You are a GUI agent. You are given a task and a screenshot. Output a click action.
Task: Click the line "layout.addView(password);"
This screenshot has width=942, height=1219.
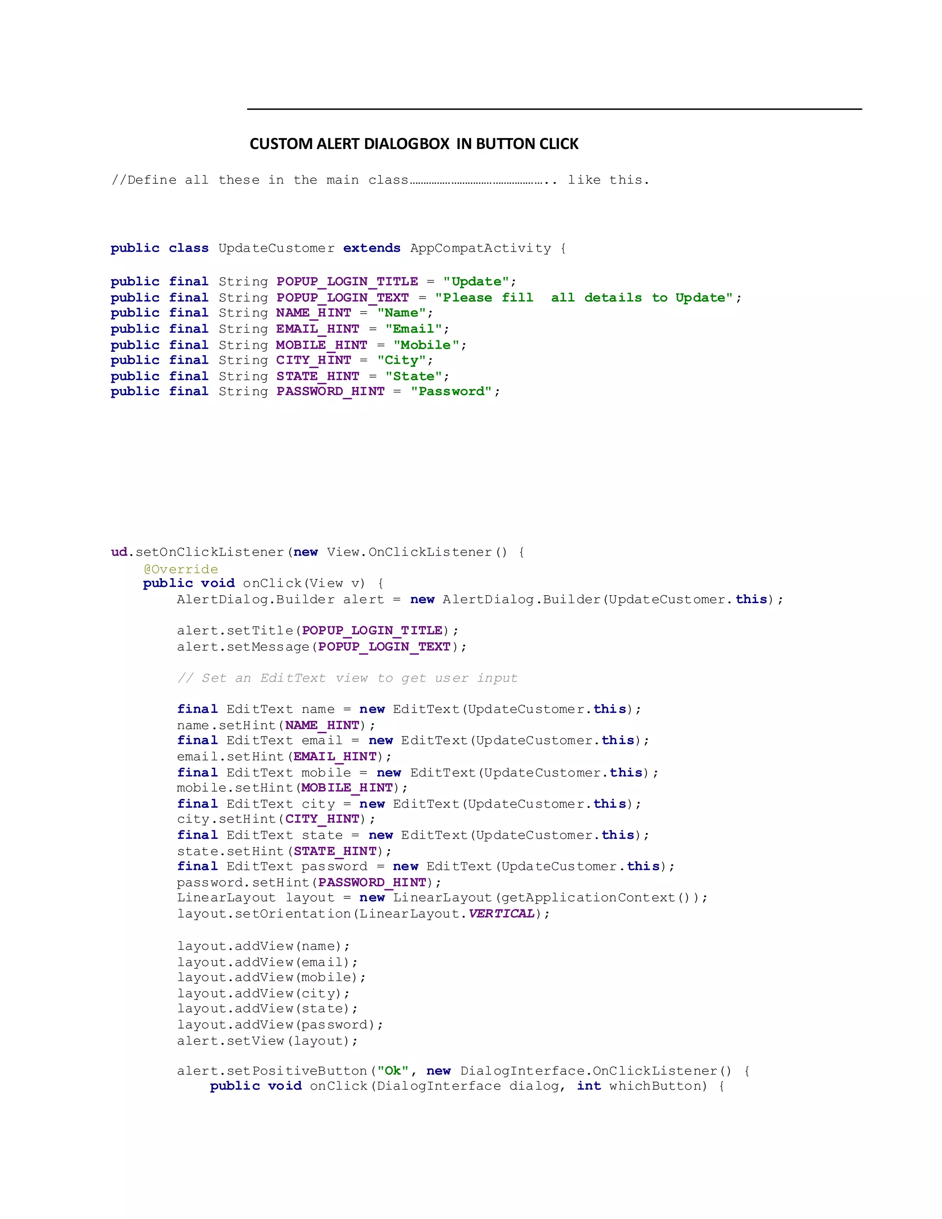click(281, 1025)
